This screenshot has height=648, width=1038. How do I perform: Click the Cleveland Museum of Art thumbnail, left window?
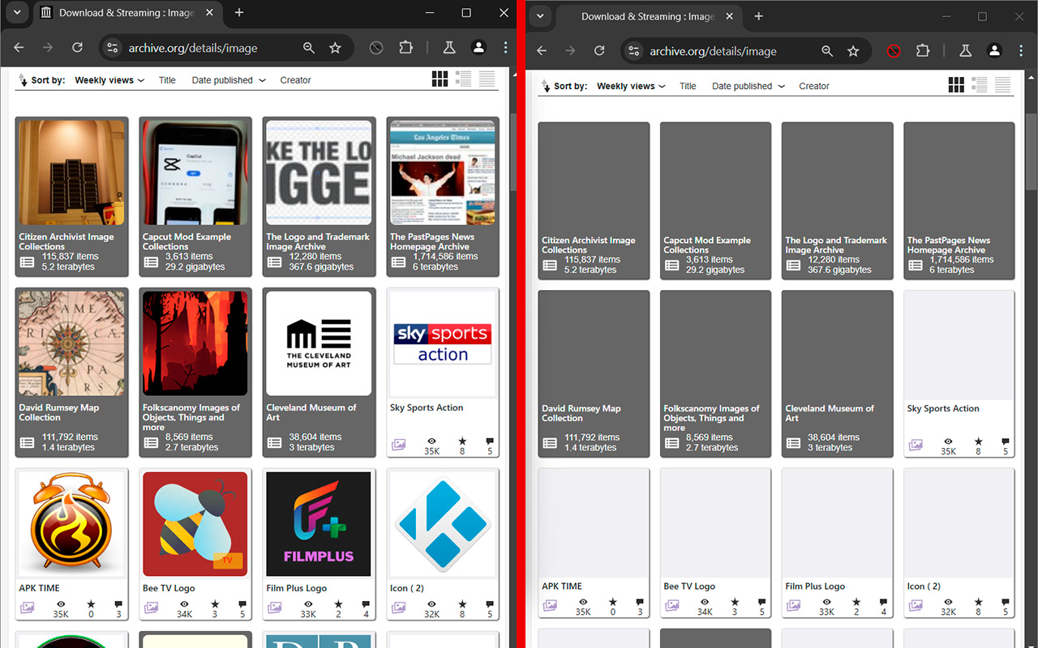click(x=319, y=343)
